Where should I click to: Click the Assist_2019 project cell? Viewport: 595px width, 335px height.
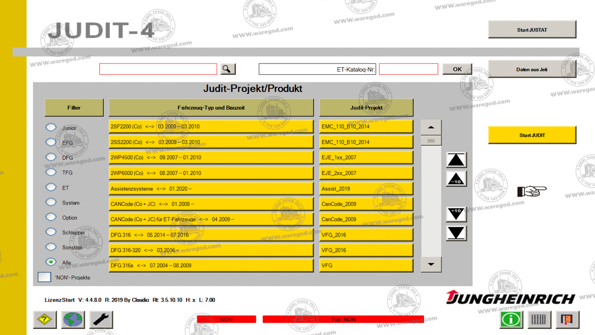click(x=366, y=188)
